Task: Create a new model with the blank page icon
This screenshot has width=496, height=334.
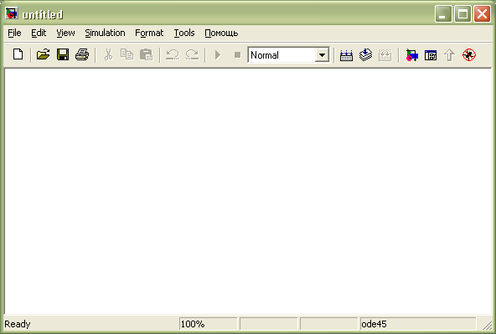Action: click(18, 54)
